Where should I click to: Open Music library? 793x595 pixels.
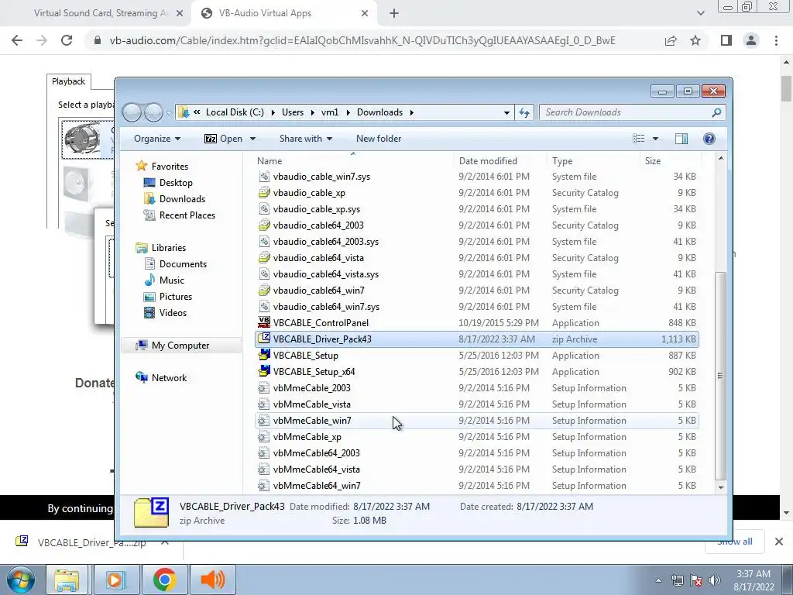pos(163,280)
